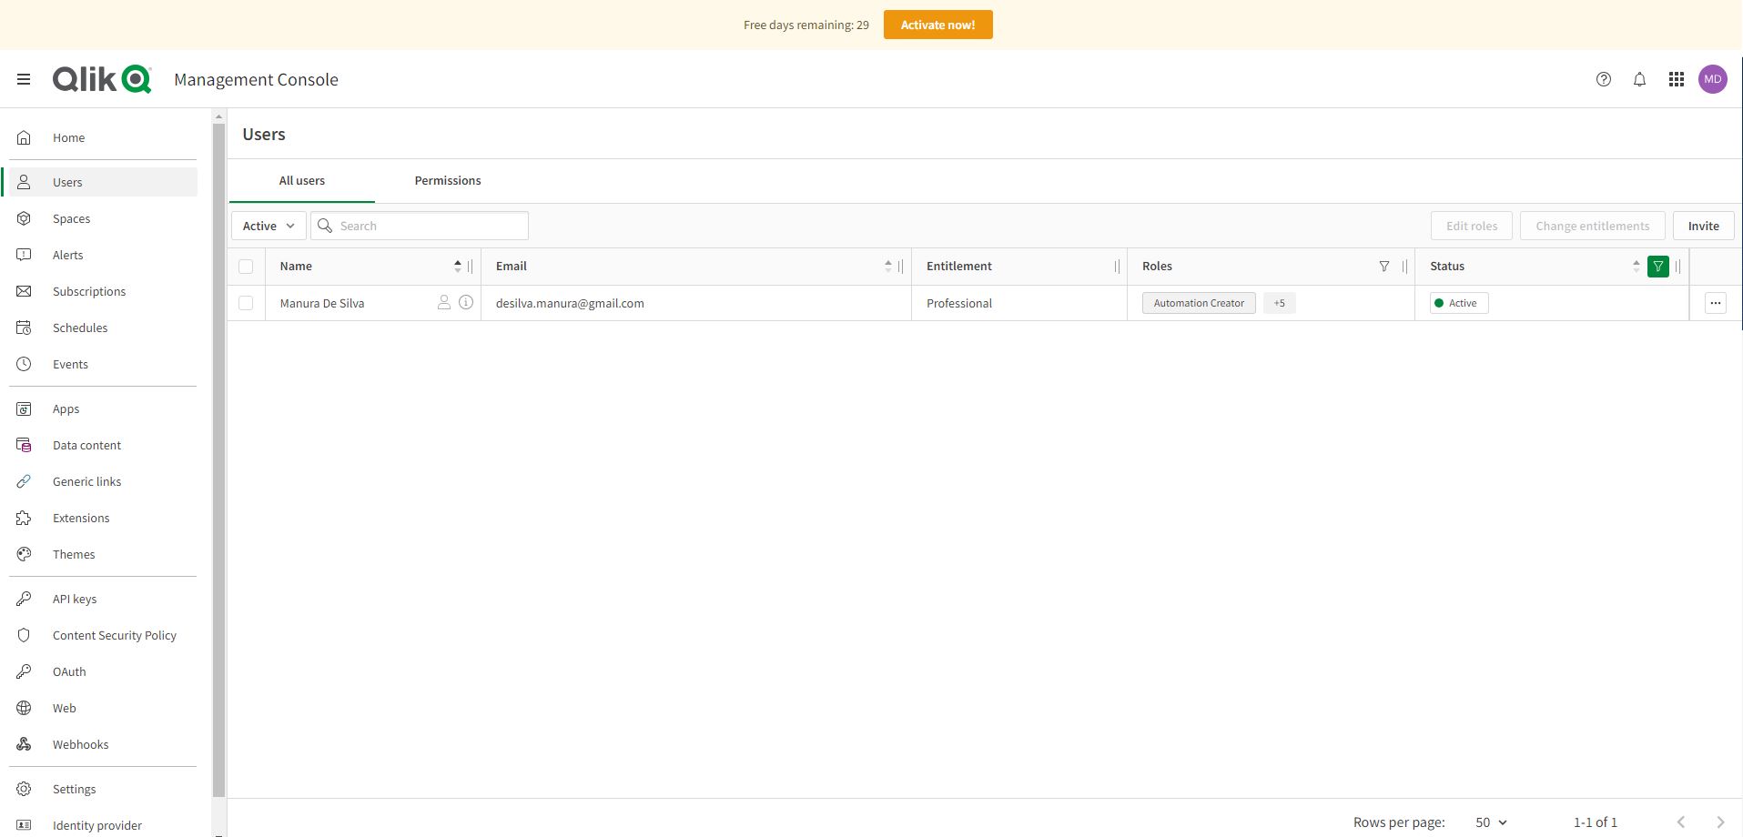1743x837 pixels.
Task: Click the user search field
Action: pos(420,226)
